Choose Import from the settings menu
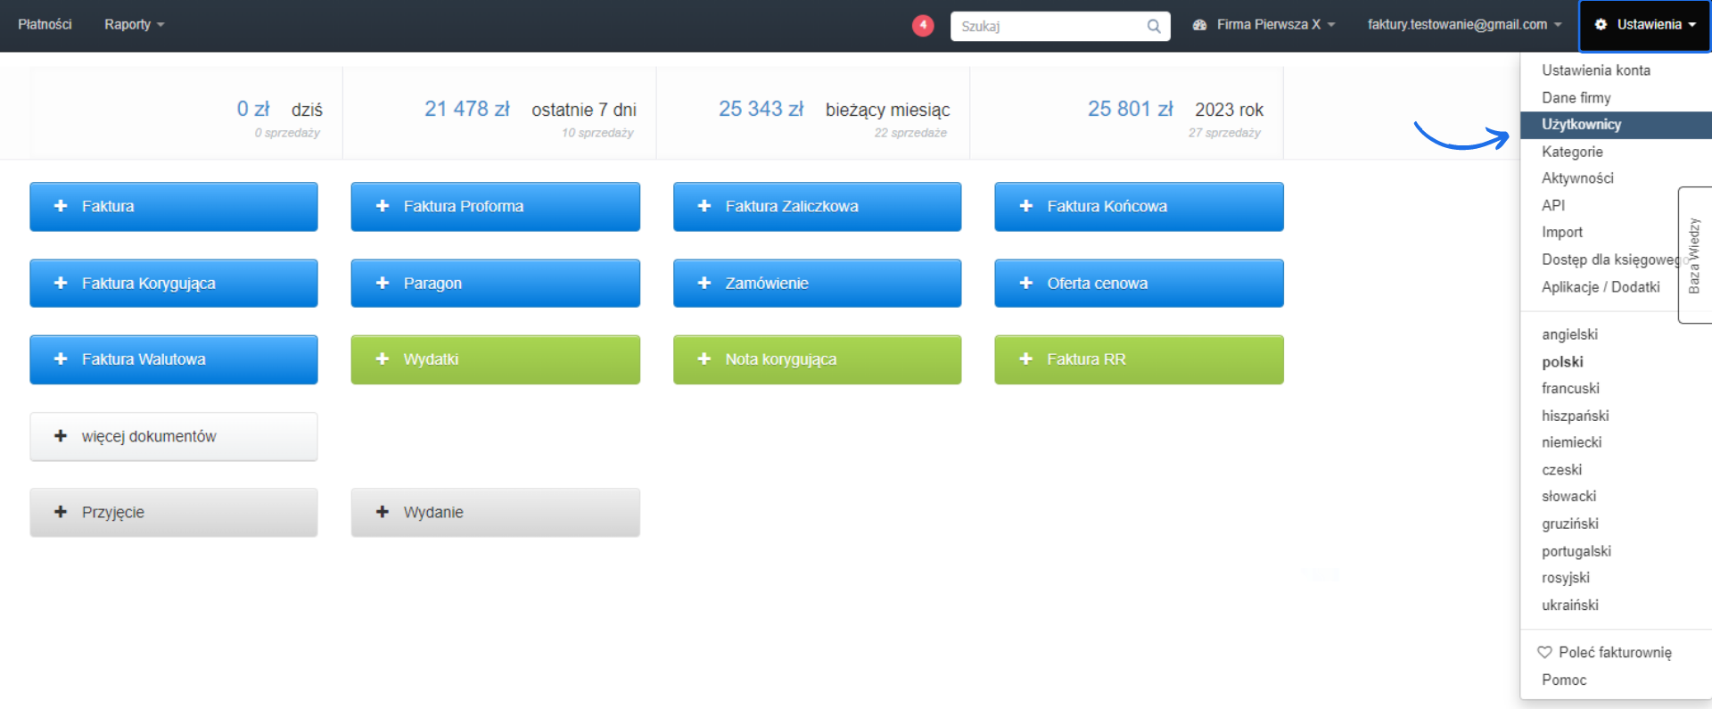Screen dimensions: 1712x709 point(1562,232)
